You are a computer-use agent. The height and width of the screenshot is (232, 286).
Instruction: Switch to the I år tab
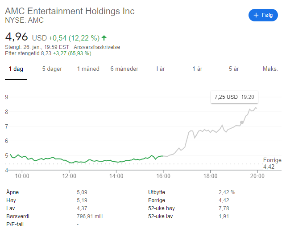[161, 69]
